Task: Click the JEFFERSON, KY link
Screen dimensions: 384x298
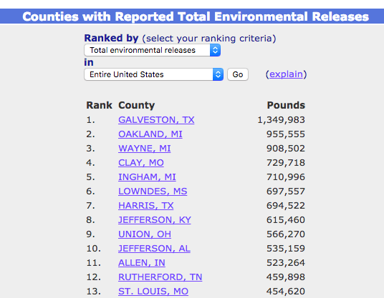Action: click(155, 220)
